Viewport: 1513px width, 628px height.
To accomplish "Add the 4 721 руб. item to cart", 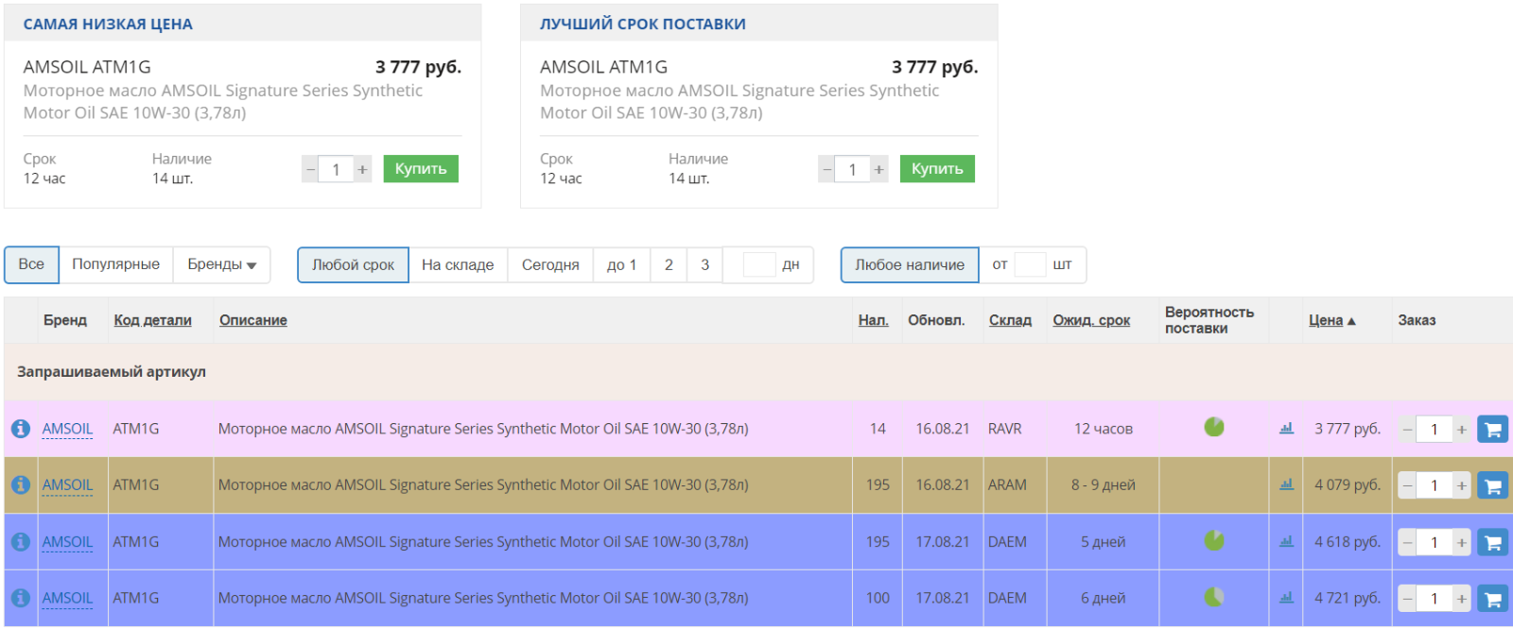I will 1492,599.
